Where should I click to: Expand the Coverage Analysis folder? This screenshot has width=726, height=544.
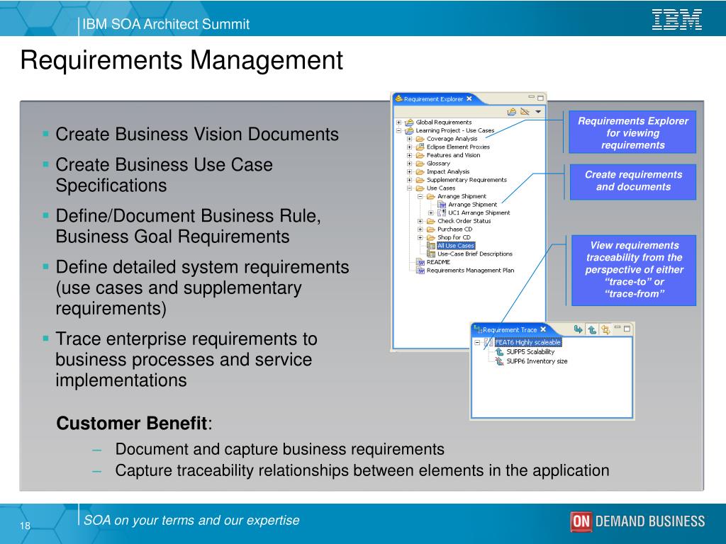coord(409,139)
